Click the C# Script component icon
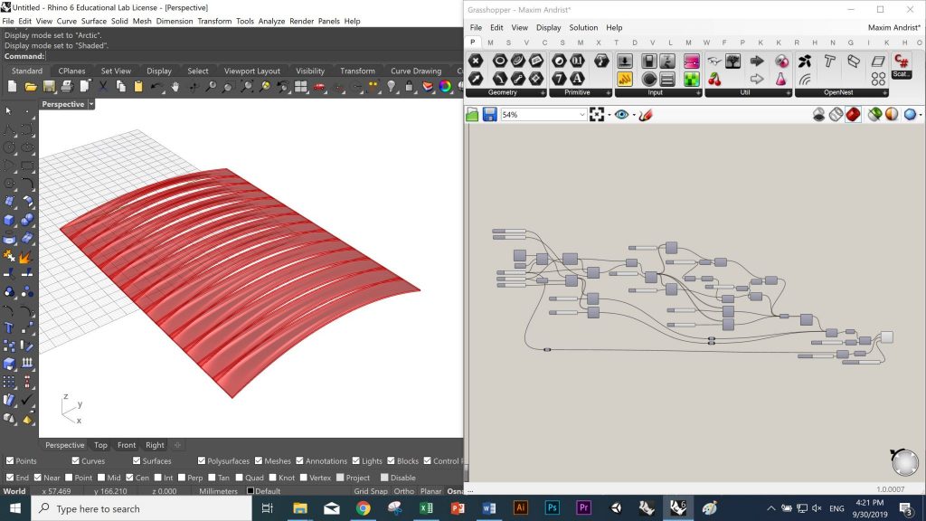Screen dimensions: 926x521 tap(901, 62)
